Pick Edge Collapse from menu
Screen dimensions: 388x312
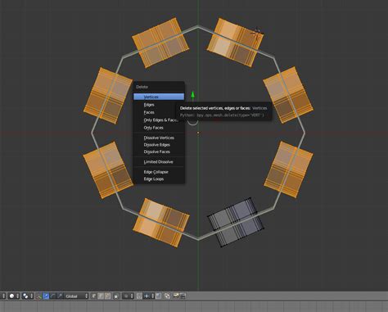159,172
